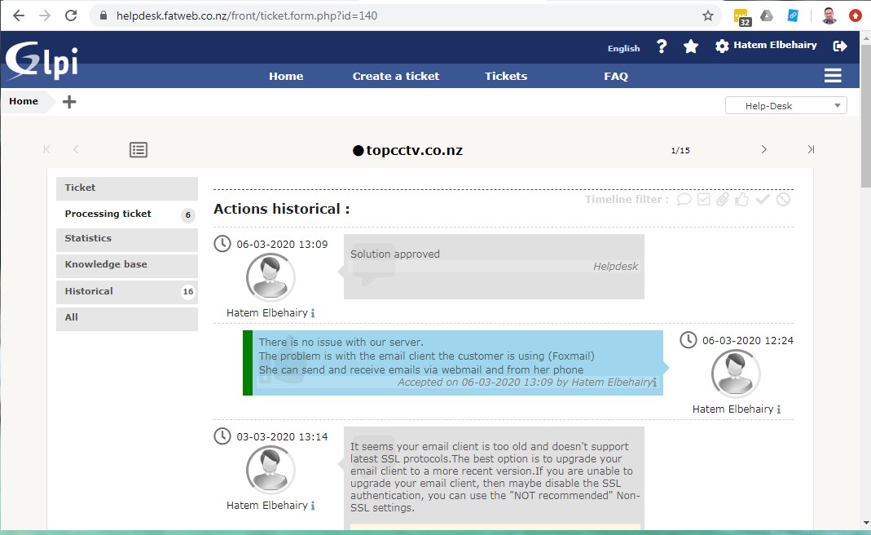This screenshot has width=871, height=535.
Task: Go to next ticket arrow
Action: [763, 149]
